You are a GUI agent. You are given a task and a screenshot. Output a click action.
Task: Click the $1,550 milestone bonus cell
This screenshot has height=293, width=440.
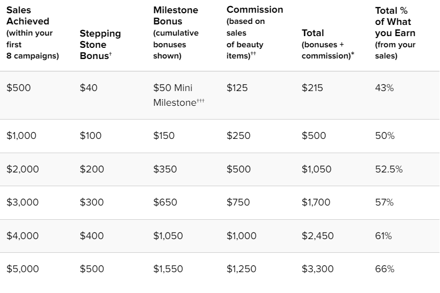click(168, 269)
